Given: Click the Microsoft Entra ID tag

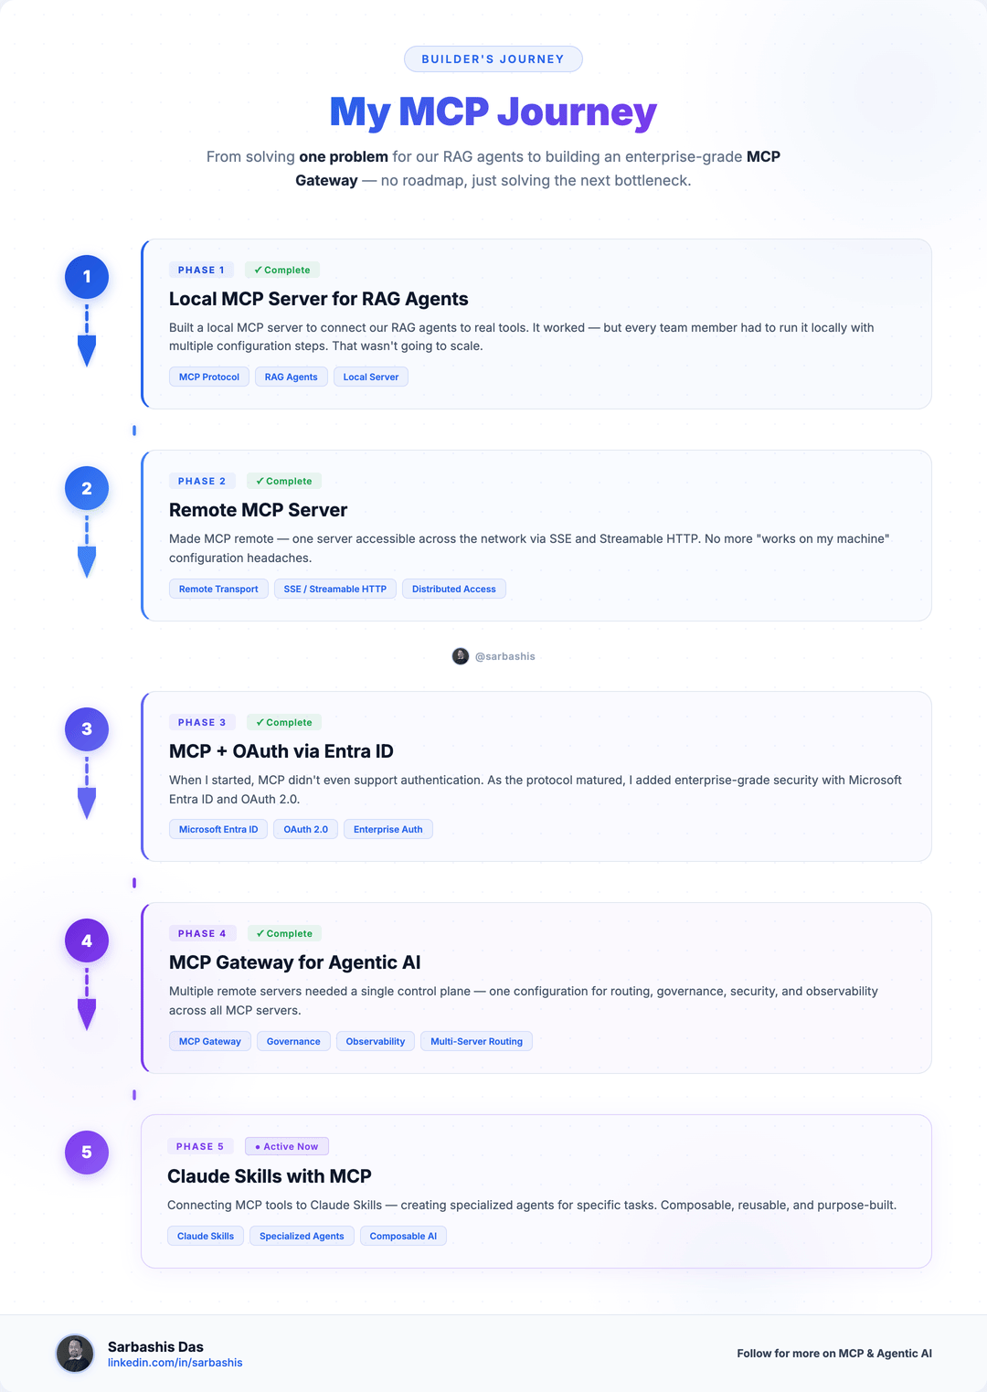Looking at the screenshot, I should pos(218,830).
